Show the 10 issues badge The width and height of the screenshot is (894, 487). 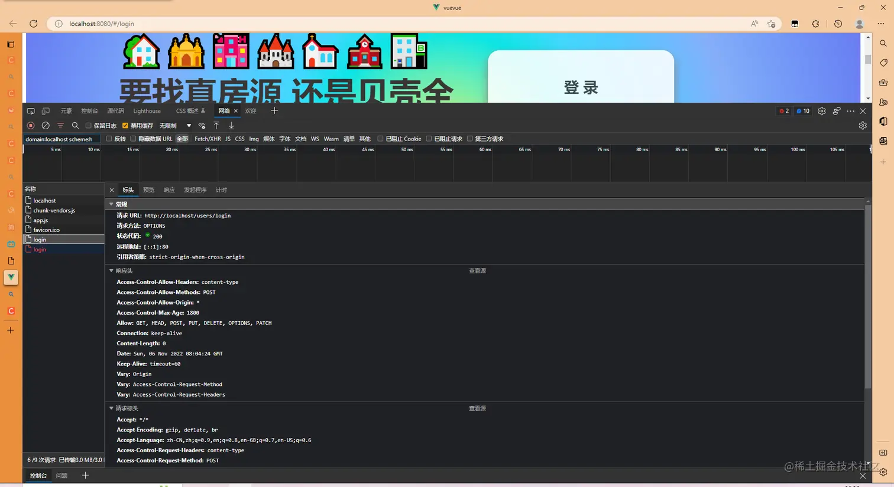click(803, 111)
